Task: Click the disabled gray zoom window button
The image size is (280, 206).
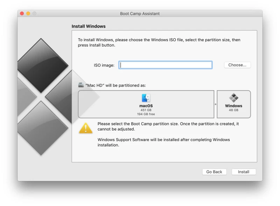Action: click(x=34, y=14)
